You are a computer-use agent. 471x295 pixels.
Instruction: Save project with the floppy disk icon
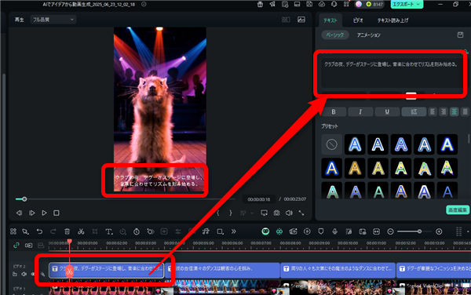coord(309,4)
